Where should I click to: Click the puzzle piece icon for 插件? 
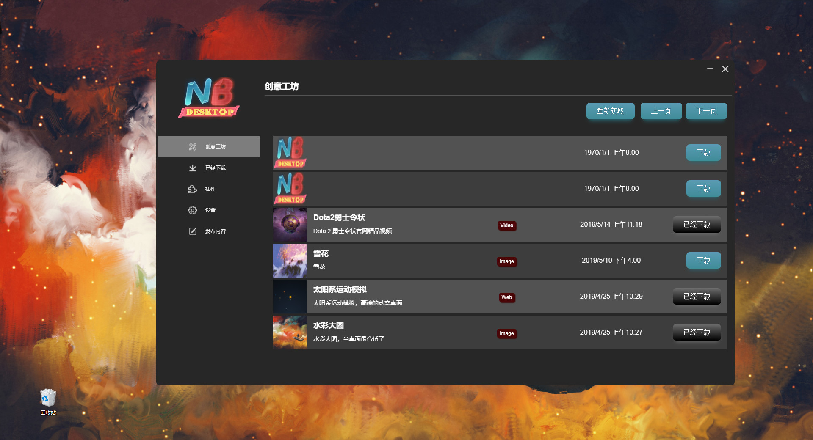[x=193, y=189]
